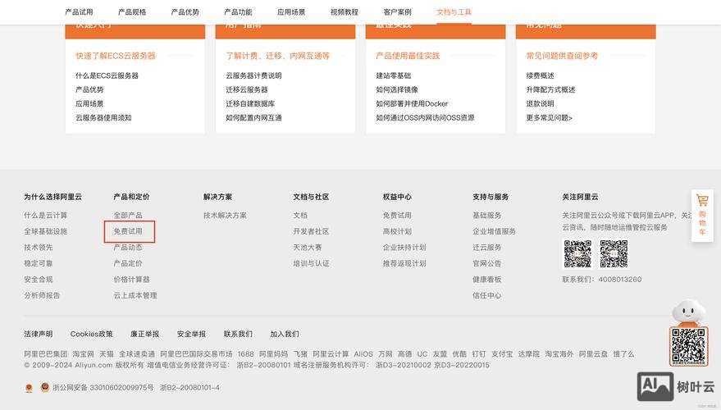721x410 pixels.
Task: Switch to the 客户案例 tab
Action: click(397, 12)
